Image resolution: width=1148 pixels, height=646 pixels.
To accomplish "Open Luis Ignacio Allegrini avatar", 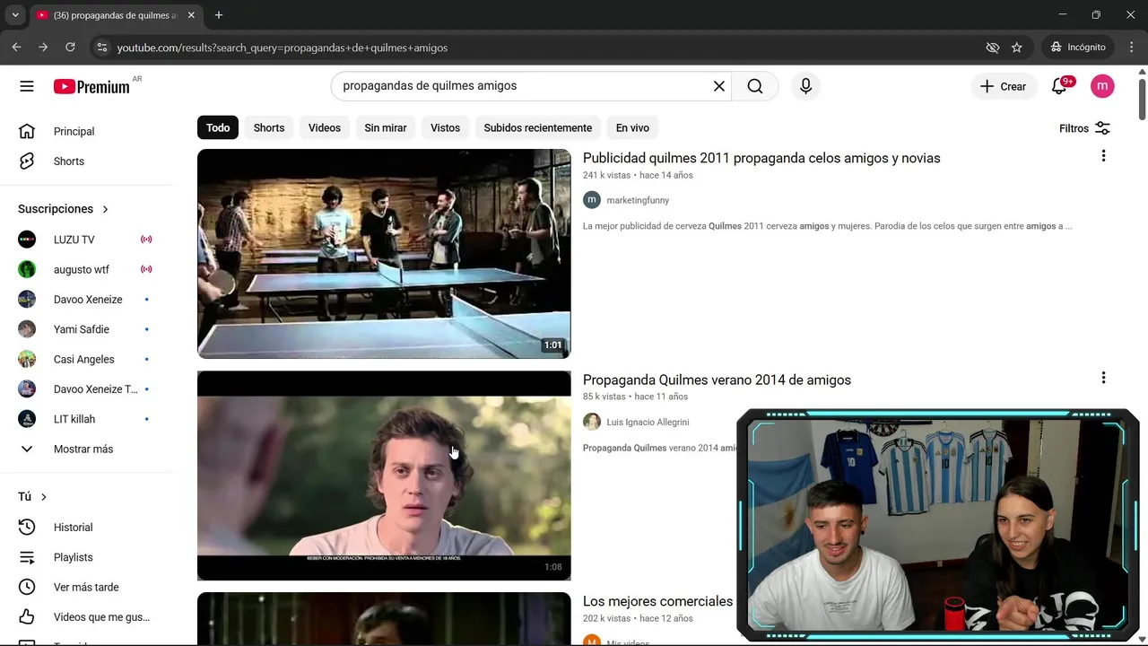I will [x=591, y=422].
